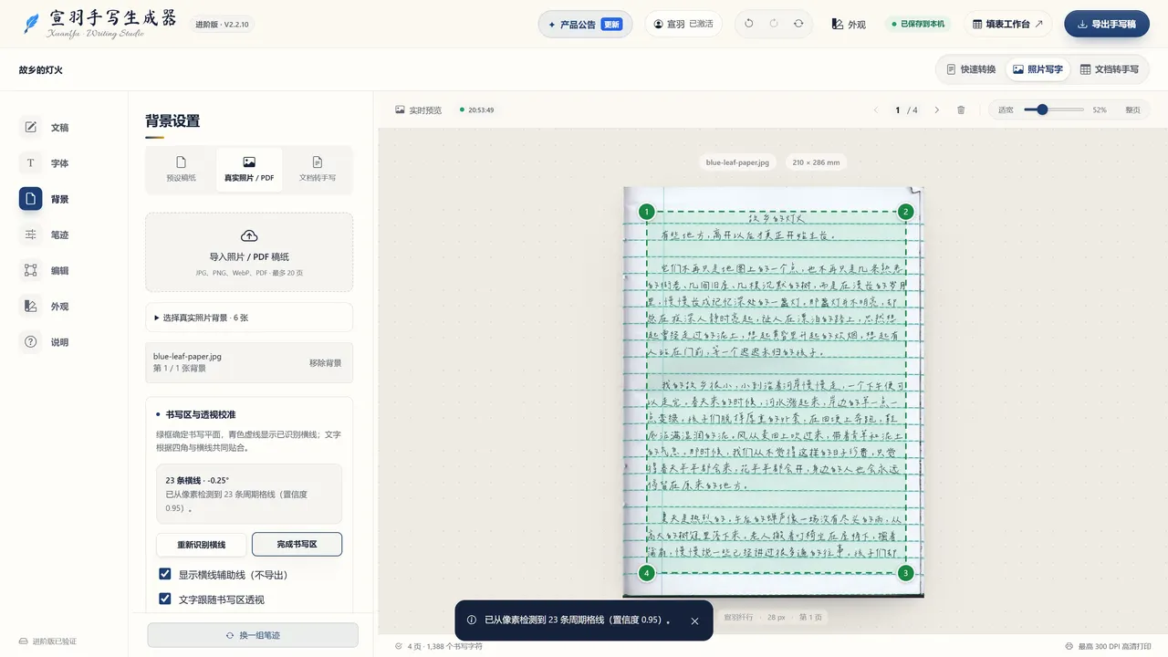Click 整页 fit-page option

point(1132,109)
